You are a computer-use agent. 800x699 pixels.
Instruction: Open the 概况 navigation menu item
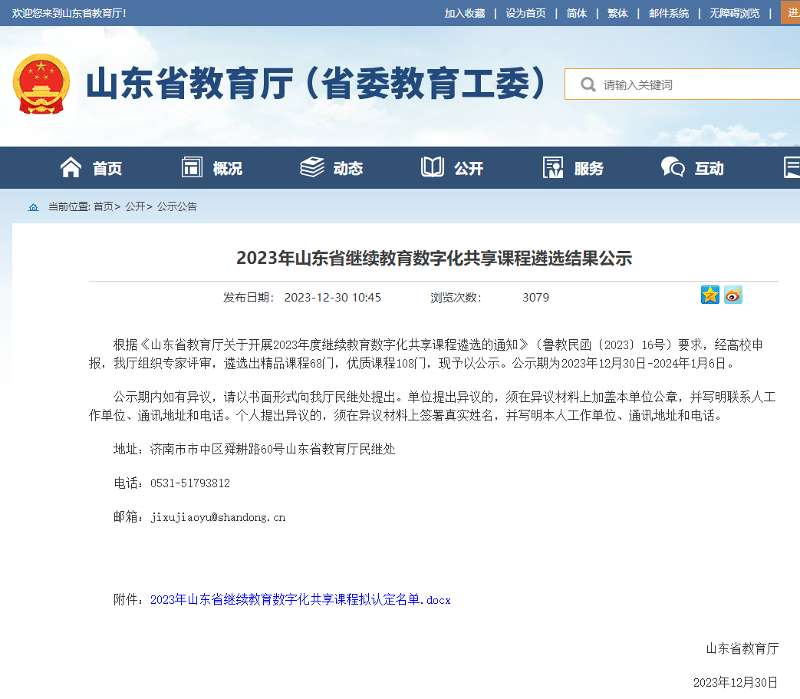pos(228,168)
